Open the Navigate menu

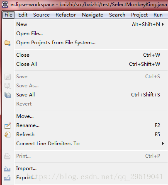coord(93,15)
